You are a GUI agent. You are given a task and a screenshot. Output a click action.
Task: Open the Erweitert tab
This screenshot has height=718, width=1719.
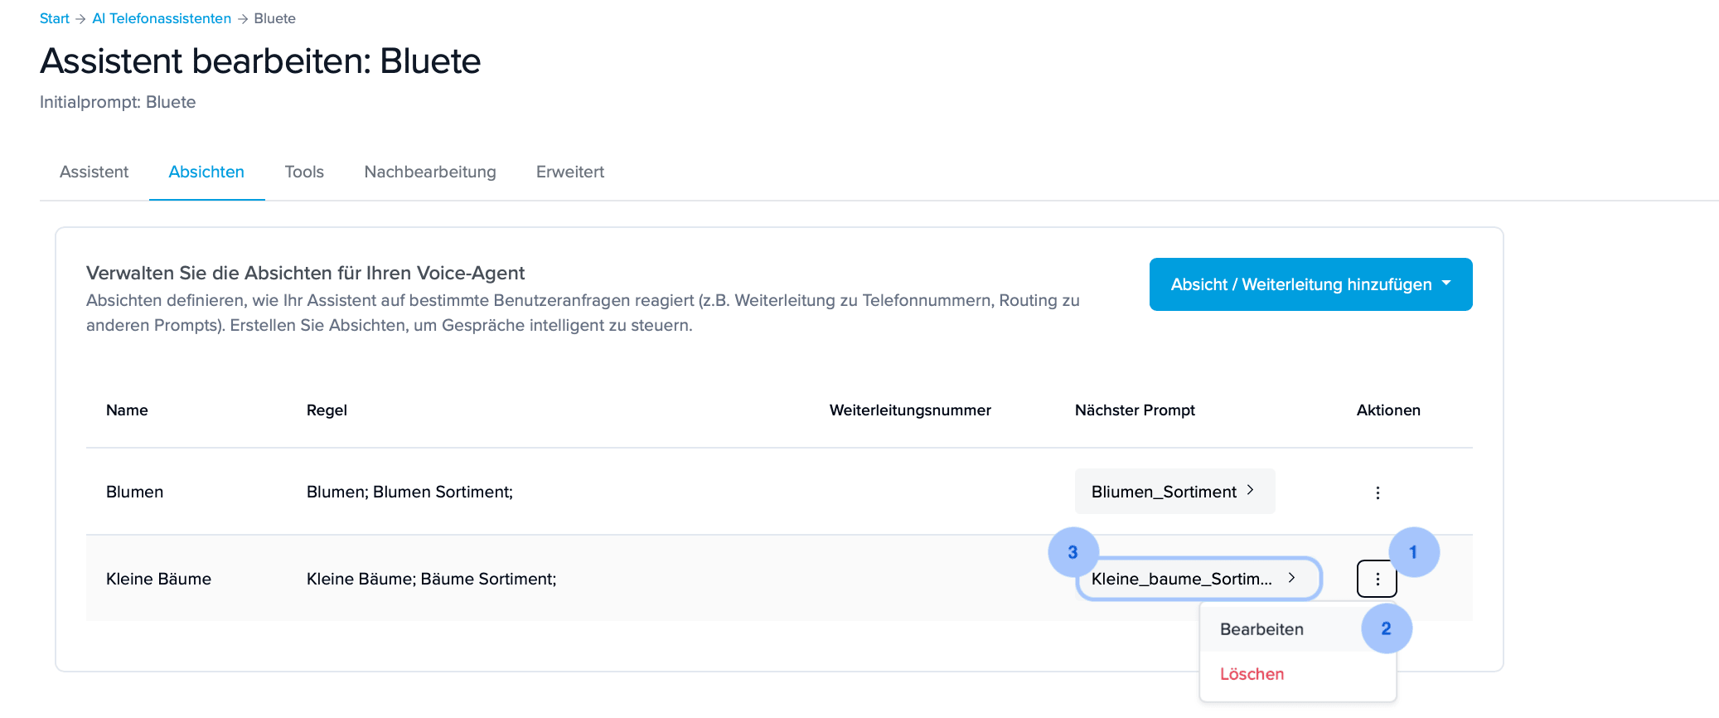570,172
